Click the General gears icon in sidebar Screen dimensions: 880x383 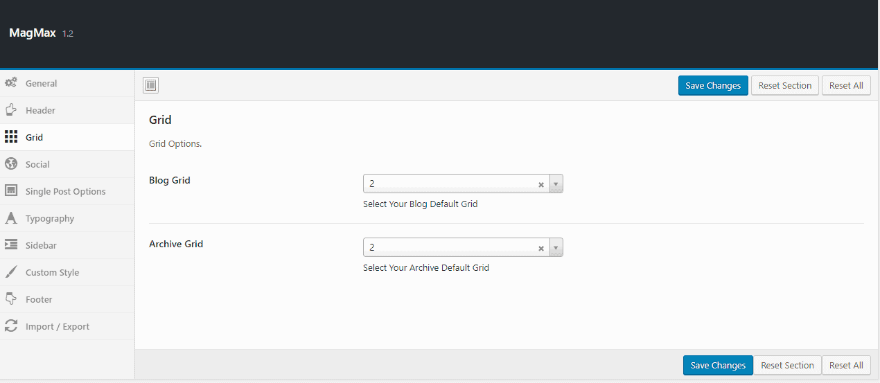tap(11, 83)
